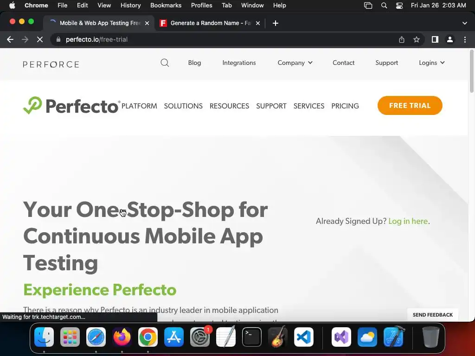475x356 pixels.
Task: Click the SEND FEEDBACK button
Action: (x=433, y=315)
